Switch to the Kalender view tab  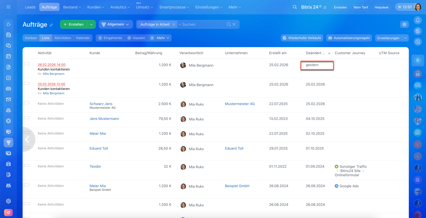pyautogui.click(x=83, y=38)
